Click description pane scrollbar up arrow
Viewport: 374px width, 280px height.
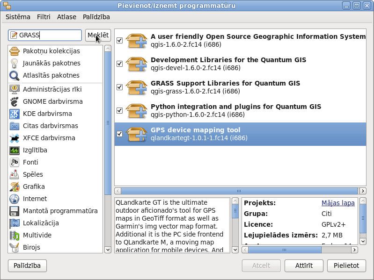click(235, 201)
